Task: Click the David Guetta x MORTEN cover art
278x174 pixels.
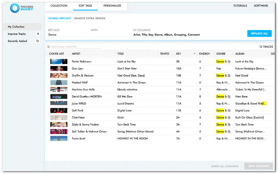Action: pyautogui.click(x=59, y=96)
